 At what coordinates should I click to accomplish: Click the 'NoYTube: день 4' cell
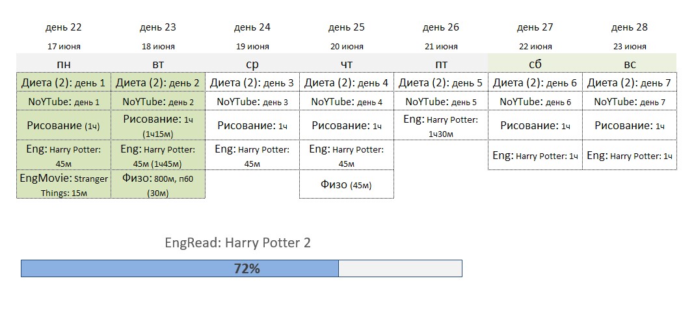(x=346, y=102)
